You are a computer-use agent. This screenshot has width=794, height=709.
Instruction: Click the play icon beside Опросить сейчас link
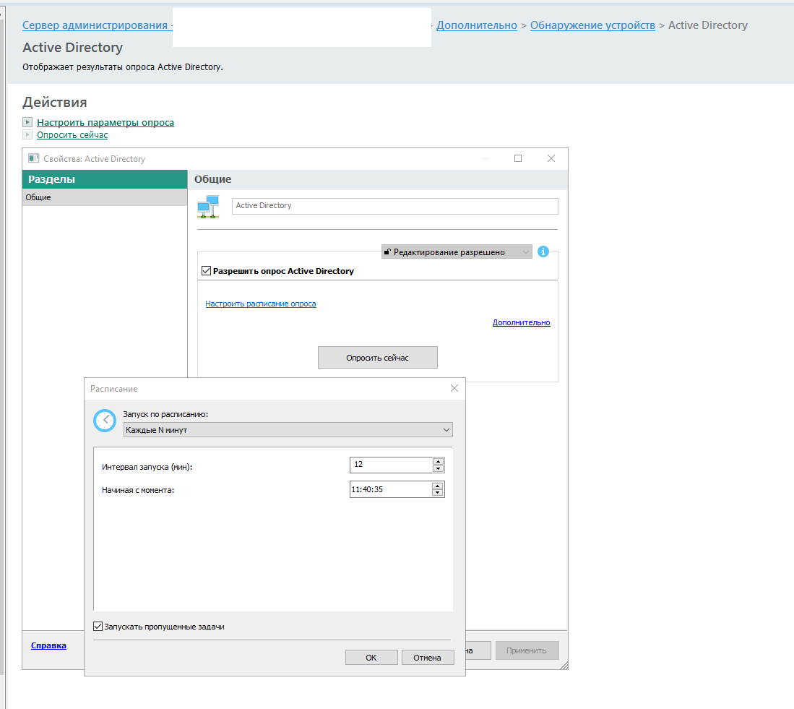(x=28, y=134)
